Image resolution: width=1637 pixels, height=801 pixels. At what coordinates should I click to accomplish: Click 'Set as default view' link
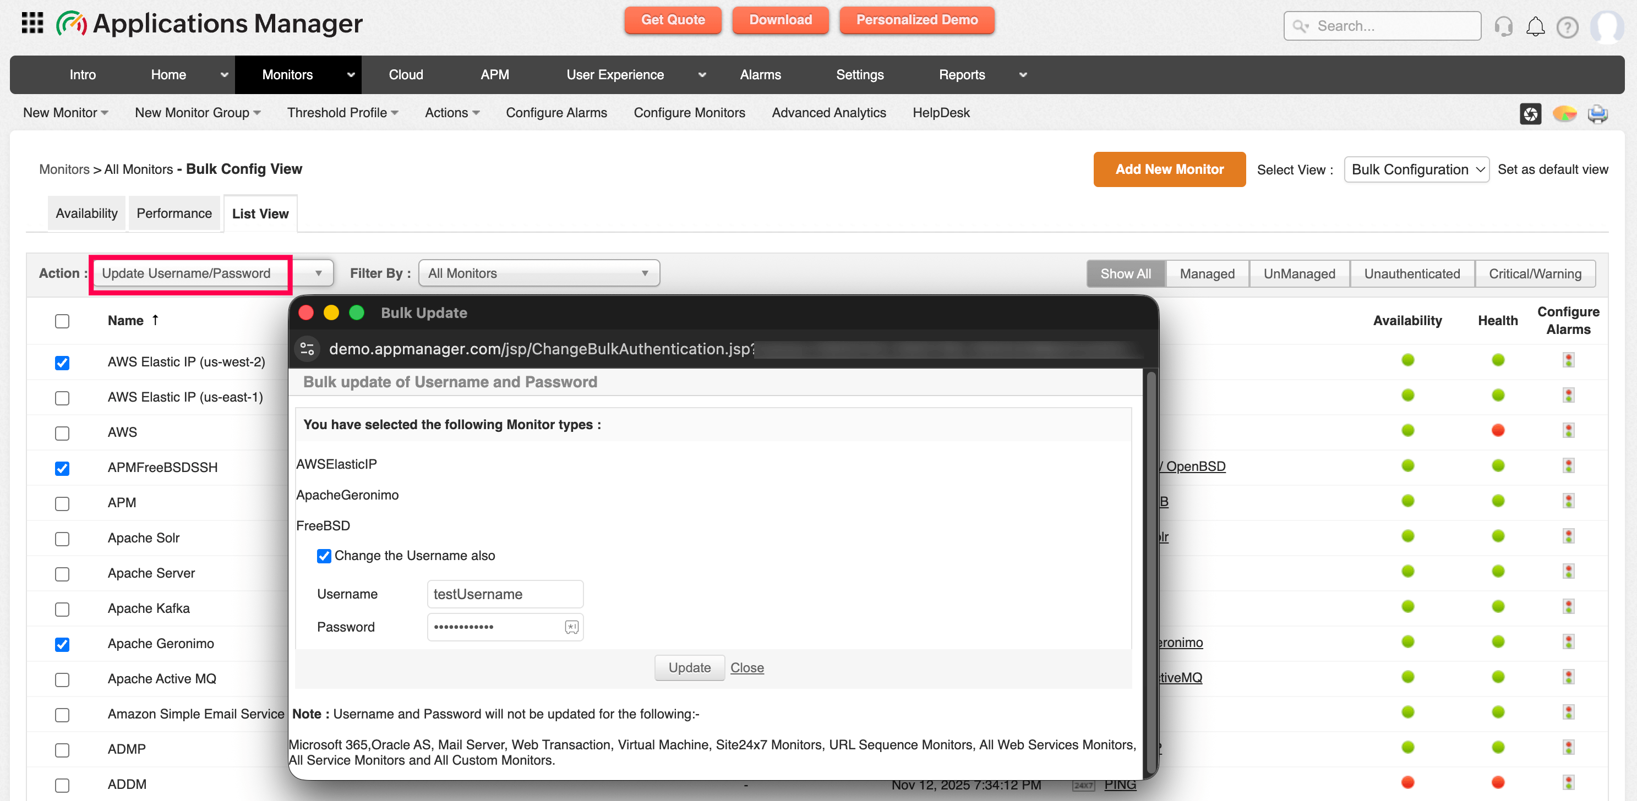pos(1552,169)
